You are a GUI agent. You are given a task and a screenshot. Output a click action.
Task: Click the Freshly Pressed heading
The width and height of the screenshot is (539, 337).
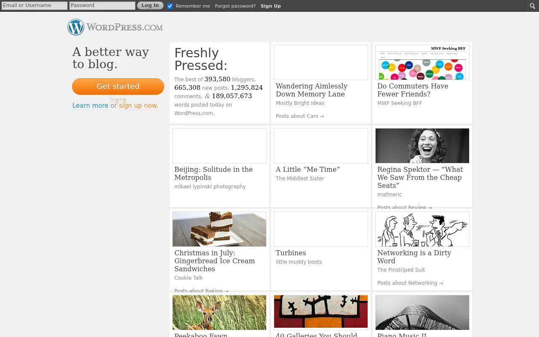coord(201,59)
